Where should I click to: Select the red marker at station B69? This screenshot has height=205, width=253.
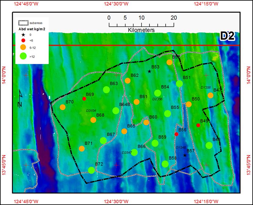84,99
